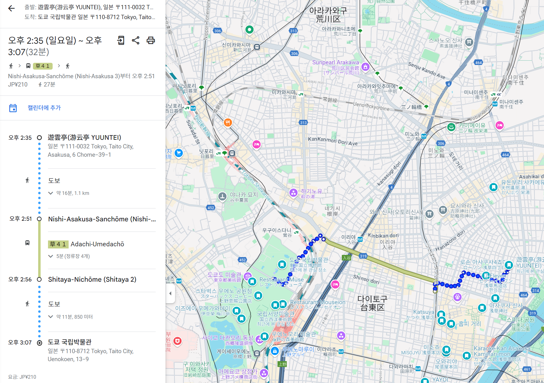Open the share route icon
Screen dimensions: 544x383
pos(136,40)
